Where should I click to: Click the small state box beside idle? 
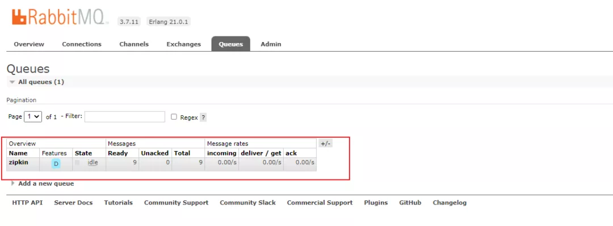77,162
